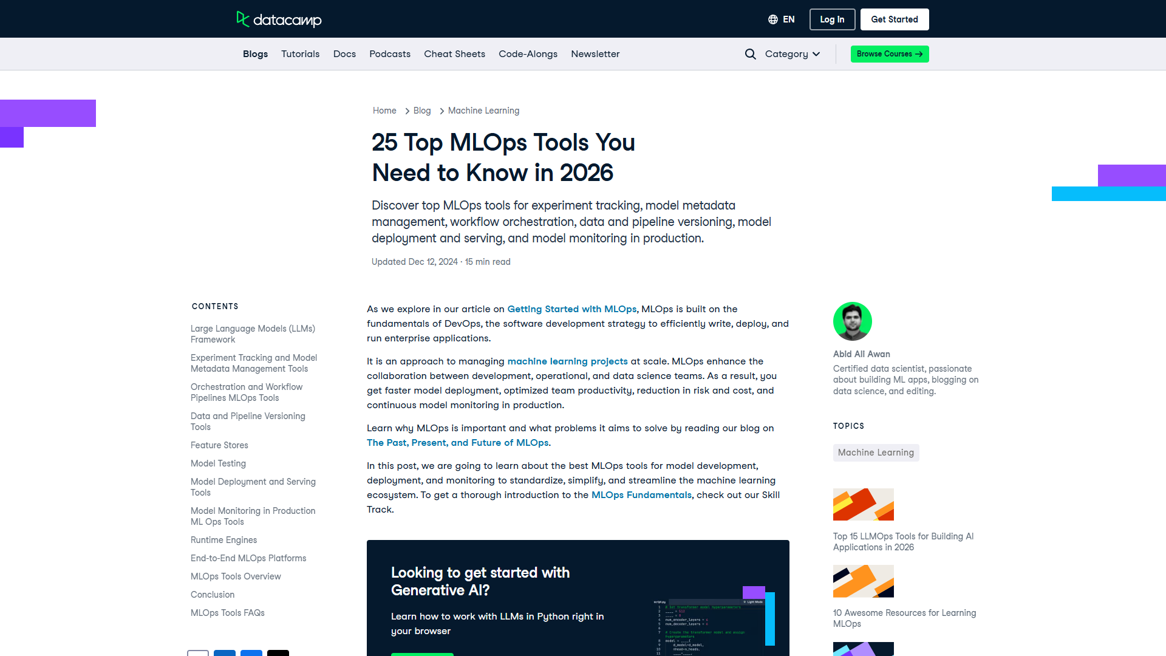Share the article on LinkedIn
Viewport: 1166px width, 656px height.
(x=225, y=654)
